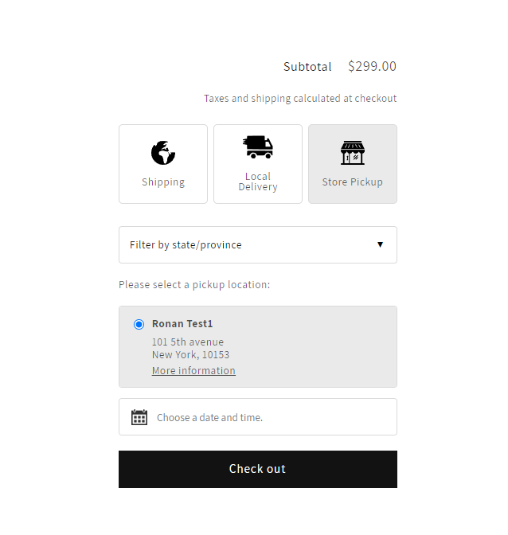Click the Check out button

258,469
